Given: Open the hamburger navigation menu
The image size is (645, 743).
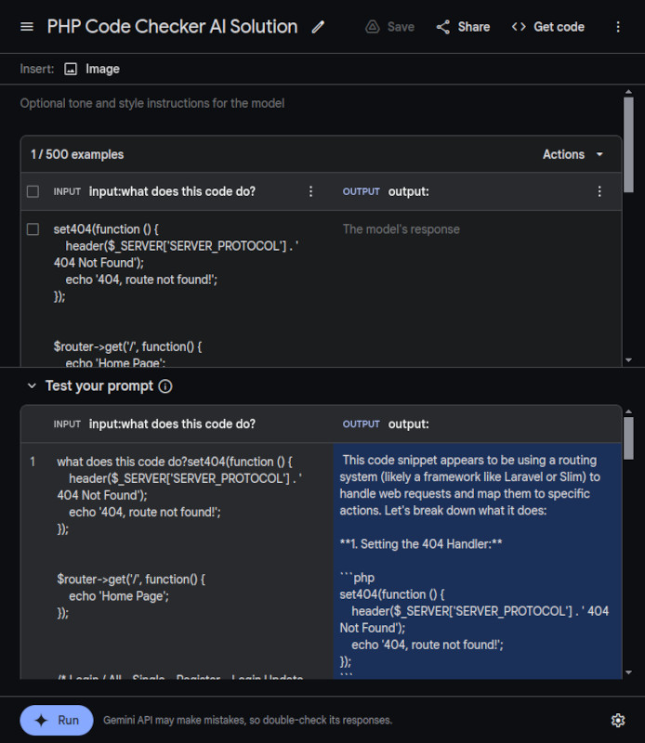Looking at the screenshot, I should (x=27, y=27).
